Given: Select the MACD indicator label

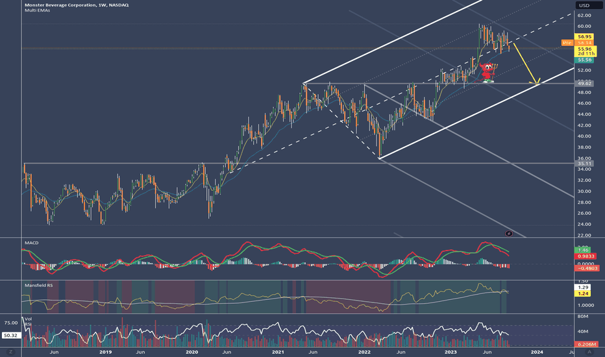Looking at the screenshot, I should click(32, 243).
